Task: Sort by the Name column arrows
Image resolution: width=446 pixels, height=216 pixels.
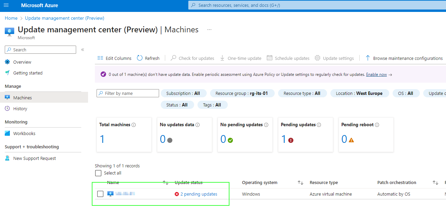Action: (x=166, y=183)
